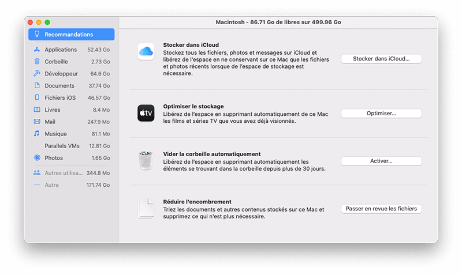Click Vider la corbeille automatiquement heading
This screenshot has width=462, height=275.
point(212,154)
